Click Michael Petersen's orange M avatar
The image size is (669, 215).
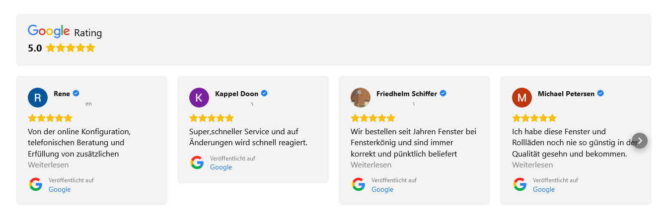pyautogui.click(x=522, y=98)
